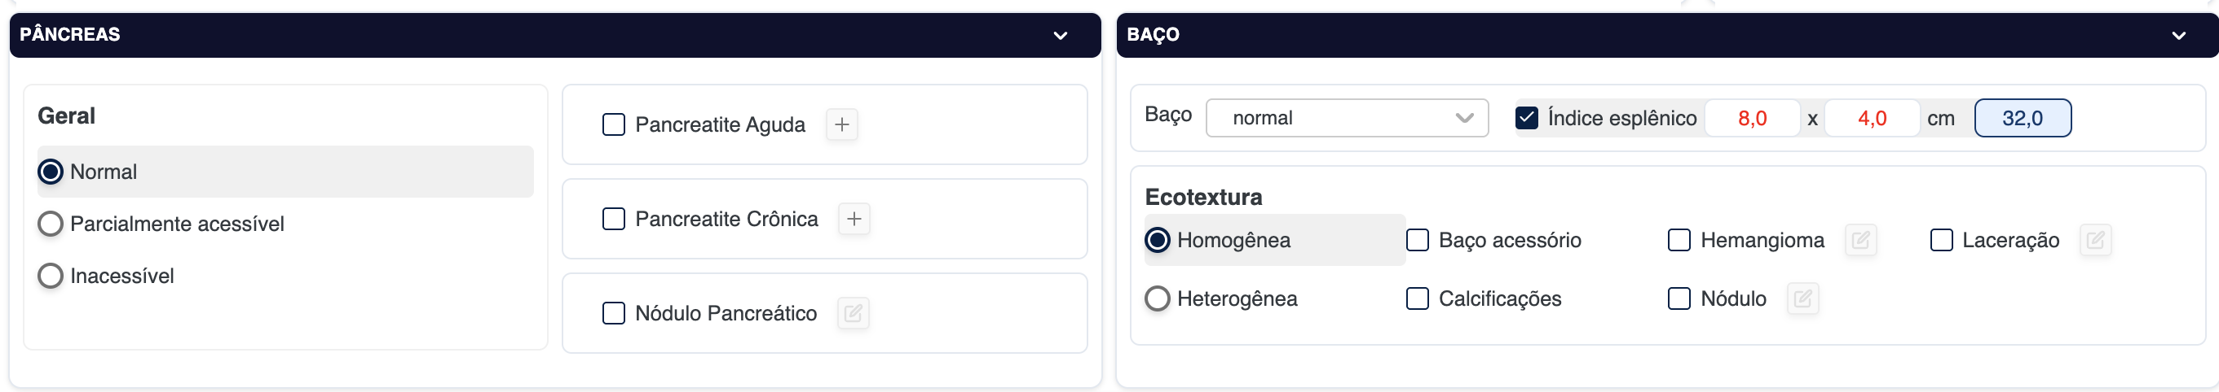The image size is (2219, 392).
Task: Click the splenic index result field 32,0
Action: (x=2022, y=118)
